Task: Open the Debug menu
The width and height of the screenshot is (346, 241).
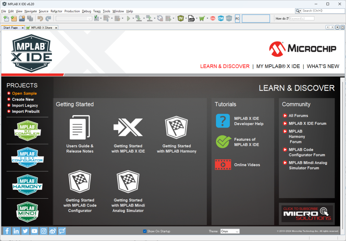Action: 86,11
